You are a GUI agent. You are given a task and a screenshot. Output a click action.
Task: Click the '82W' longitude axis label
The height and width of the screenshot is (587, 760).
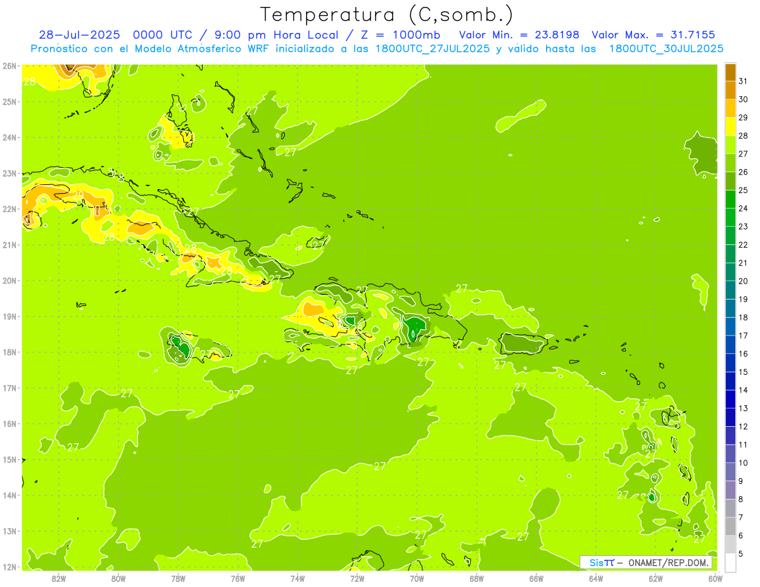tap(59, 578)
